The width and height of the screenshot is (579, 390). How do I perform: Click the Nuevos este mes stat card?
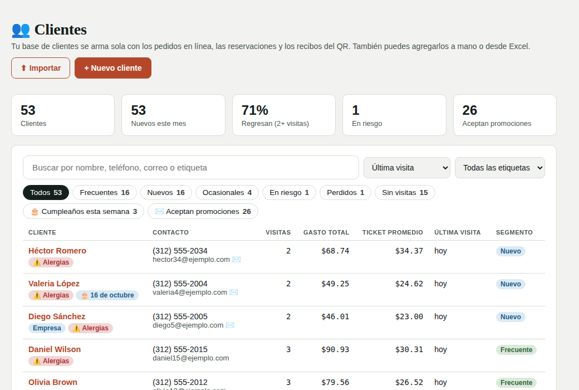(173, 115)
